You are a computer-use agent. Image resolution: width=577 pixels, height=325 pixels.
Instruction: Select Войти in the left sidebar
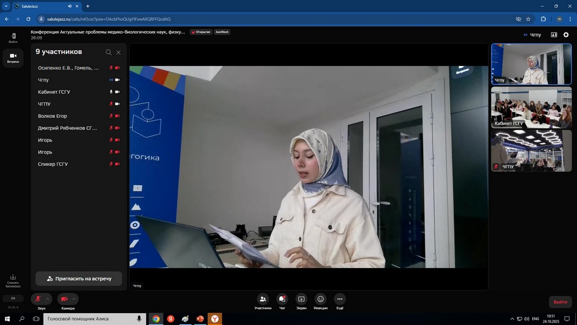point(13,37)
